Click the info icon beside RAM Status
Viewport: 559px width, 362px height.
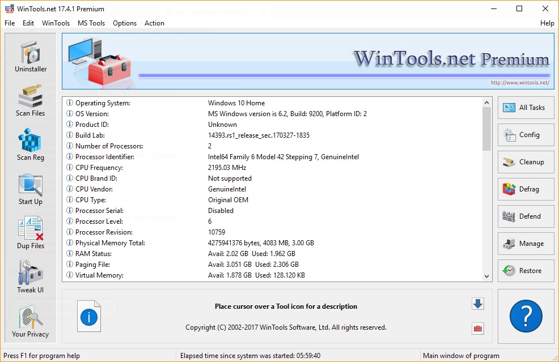coord(70,254)
